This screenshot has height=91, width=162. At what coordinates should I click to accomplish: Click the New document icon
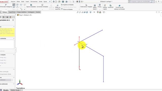(56, 2)
